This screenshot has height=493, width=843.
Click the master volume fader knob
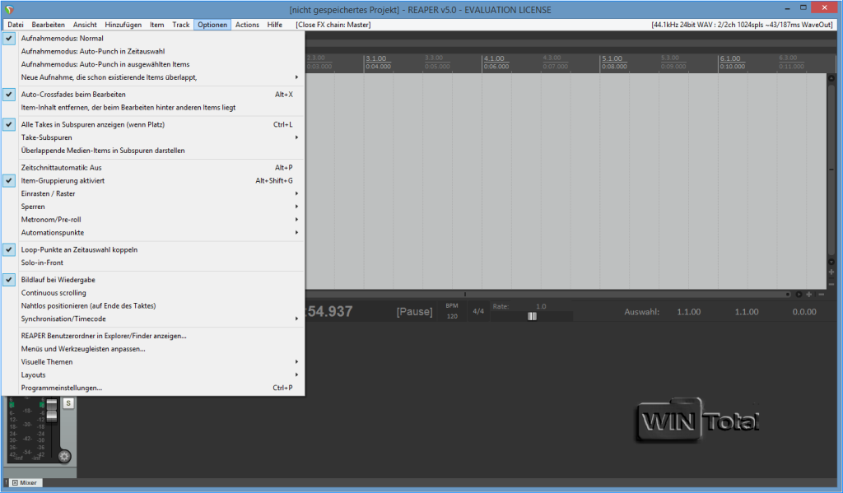(52, 411)
